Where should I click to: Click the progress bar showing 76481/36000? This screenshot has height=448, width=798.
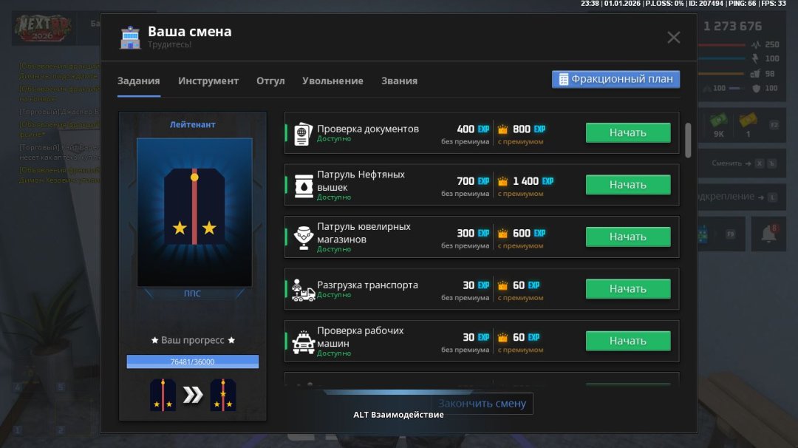(192, 362)
